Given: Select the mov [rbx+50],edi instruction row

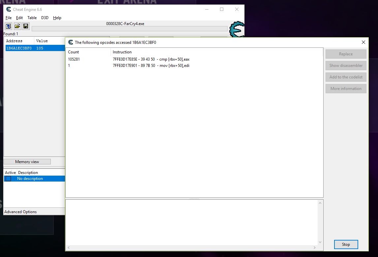Looking at the screenshot, I should [x=151, y=66].
